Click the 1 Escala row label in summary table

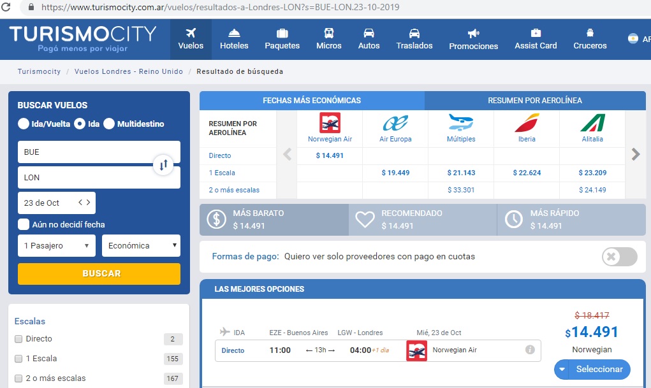click(222, 173)
